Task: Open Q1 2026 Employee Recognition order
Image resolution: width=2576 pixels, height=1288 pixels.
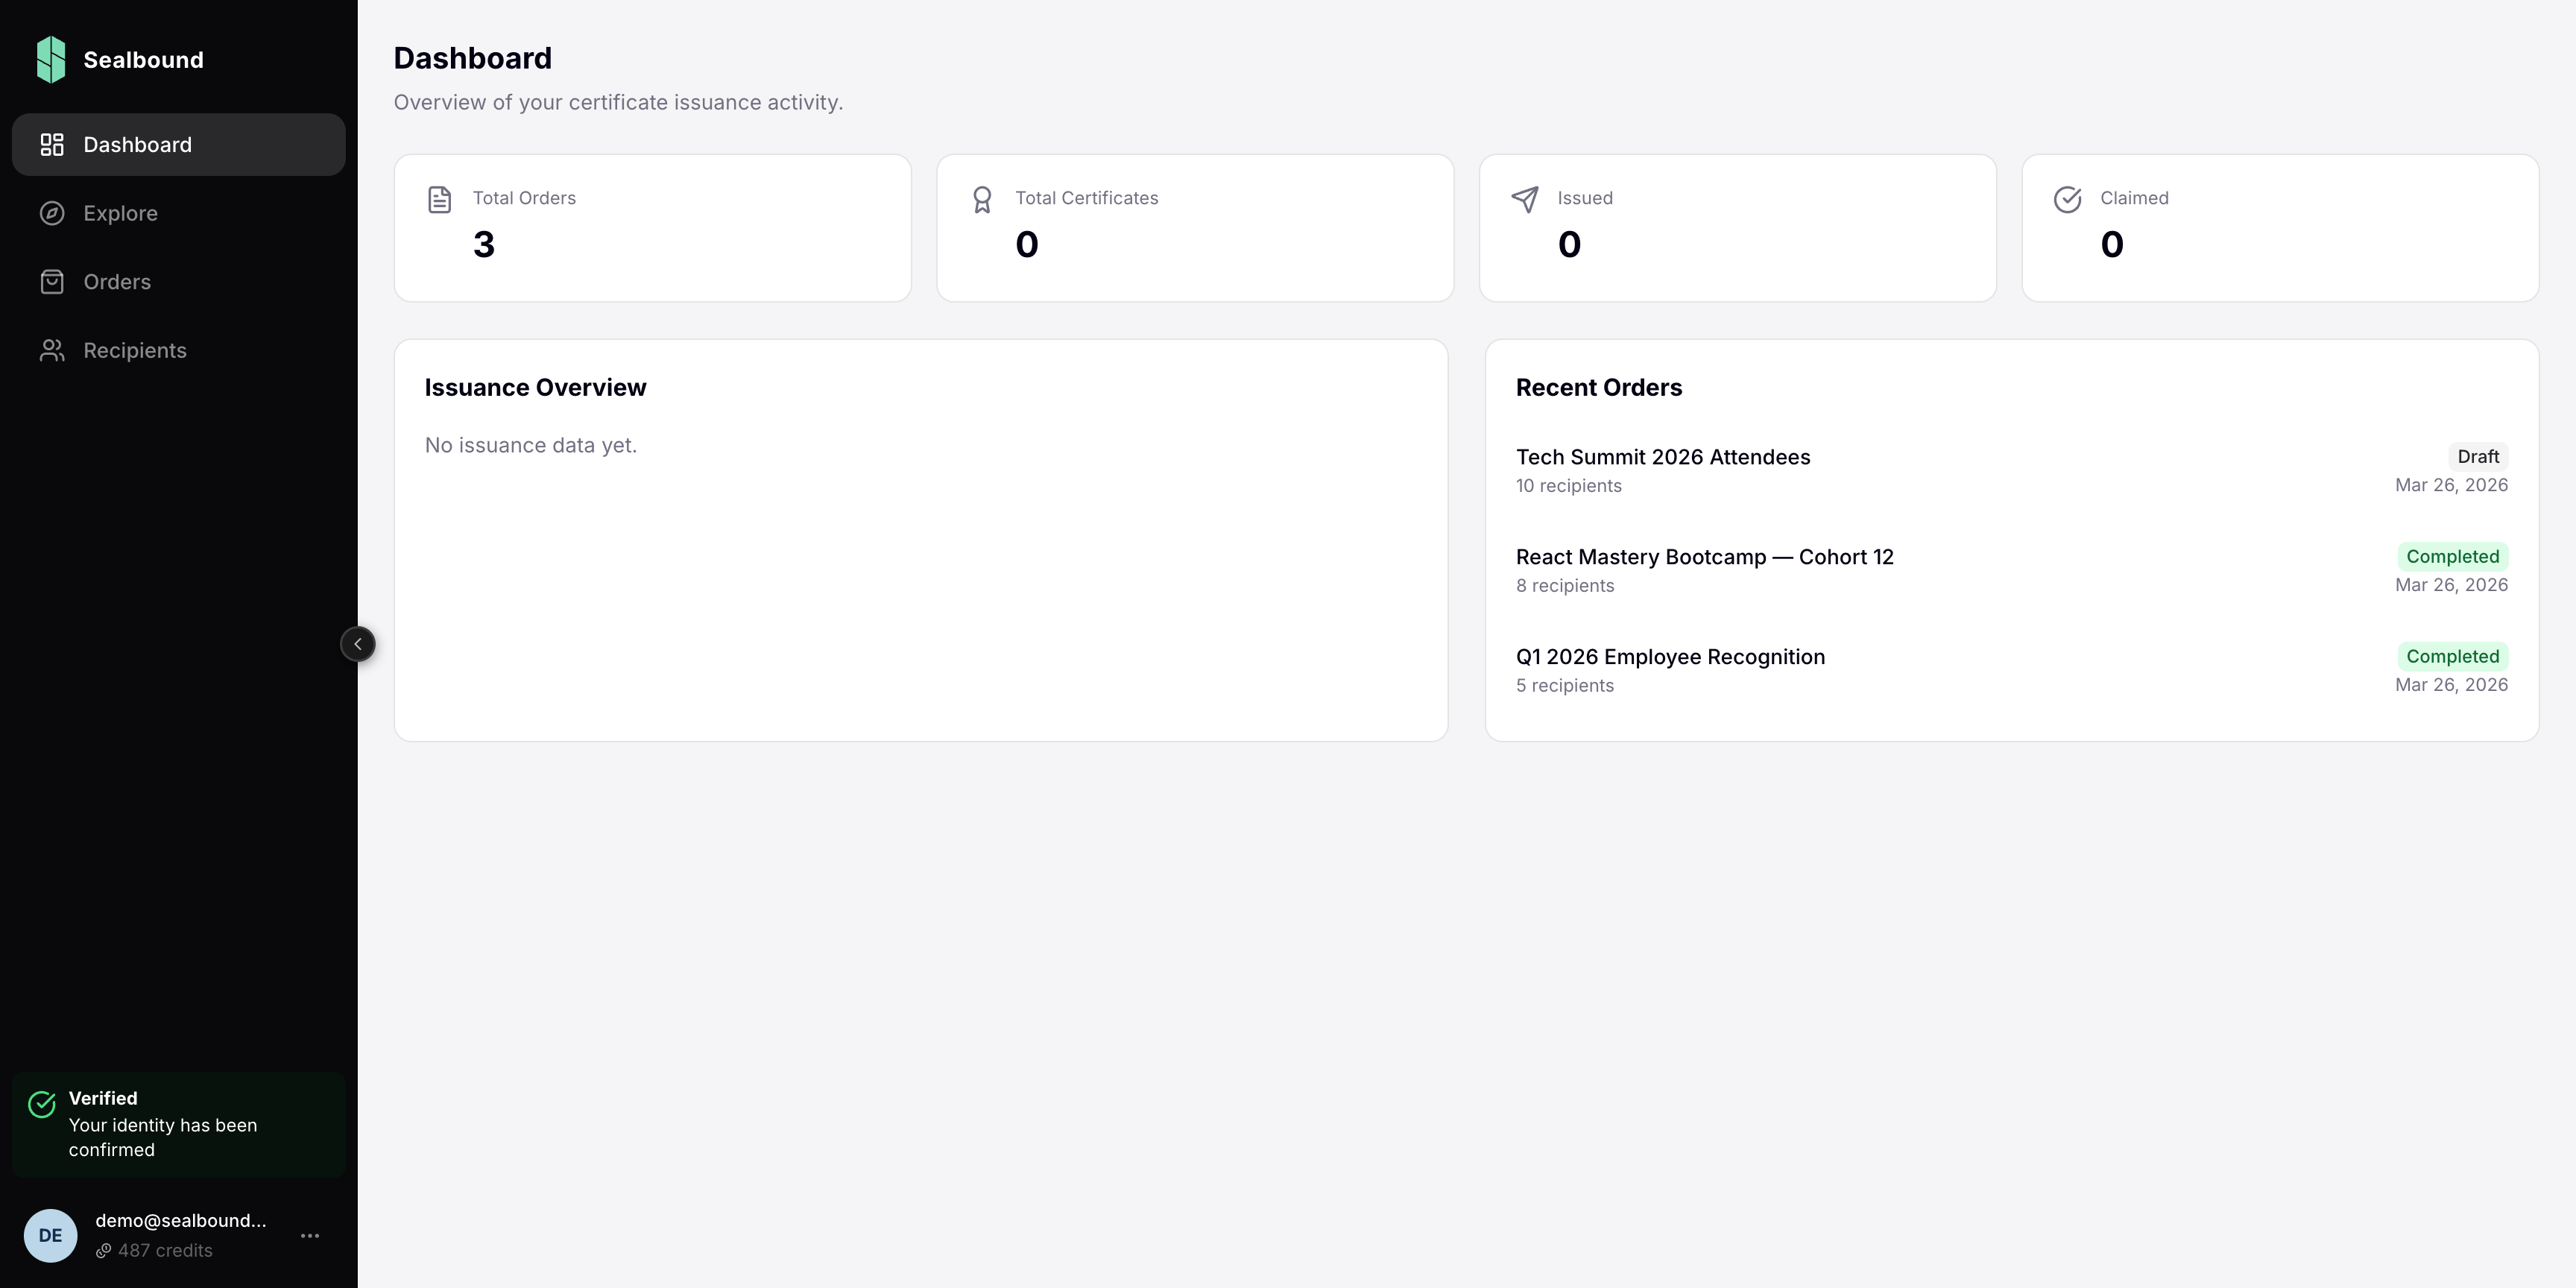Action: [1670, 657]
